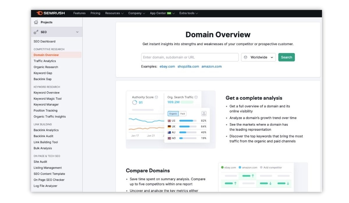Open On Page SEO Checker
This screenshot has height=203, width=349.
coord(49,180)
